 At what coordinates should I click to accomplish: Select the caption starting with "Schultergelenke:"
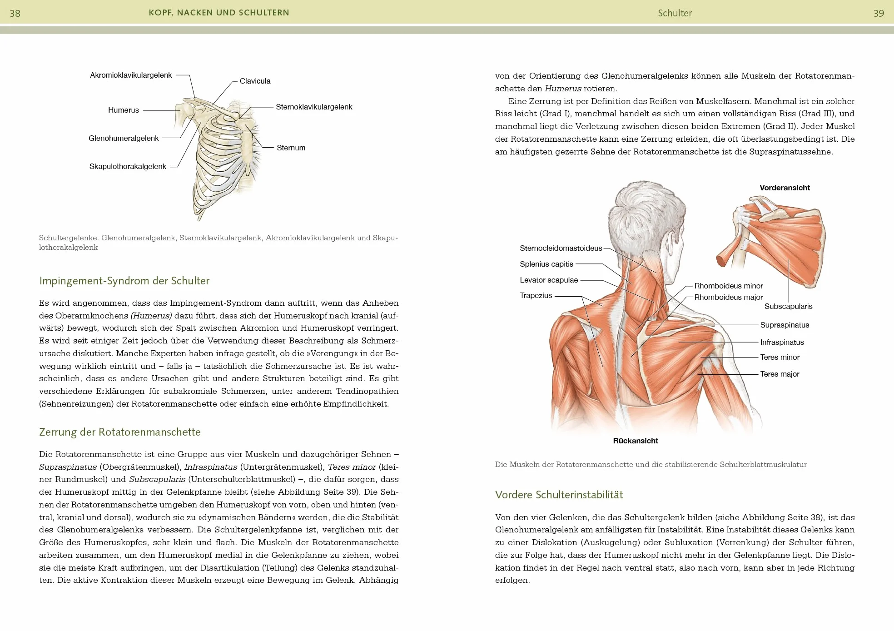coord(219,243)
